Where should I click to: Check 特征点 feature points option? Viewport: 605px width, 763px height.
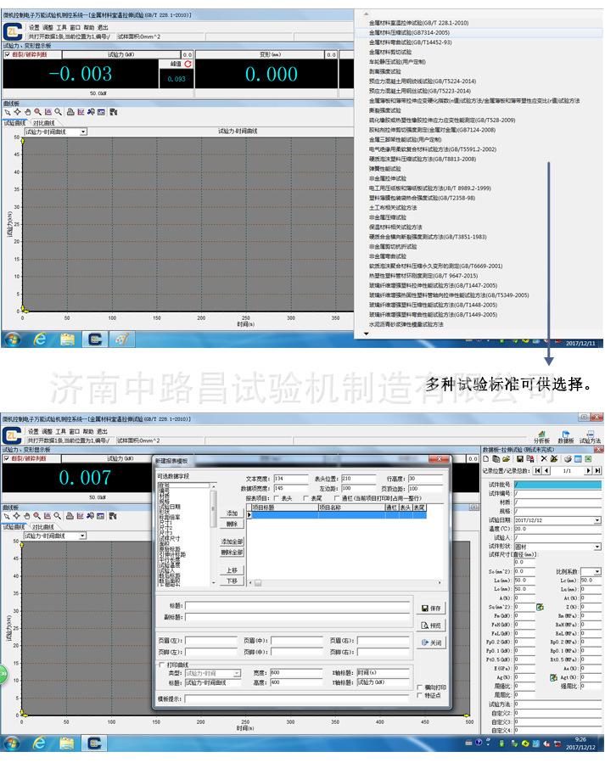point(420,695)
